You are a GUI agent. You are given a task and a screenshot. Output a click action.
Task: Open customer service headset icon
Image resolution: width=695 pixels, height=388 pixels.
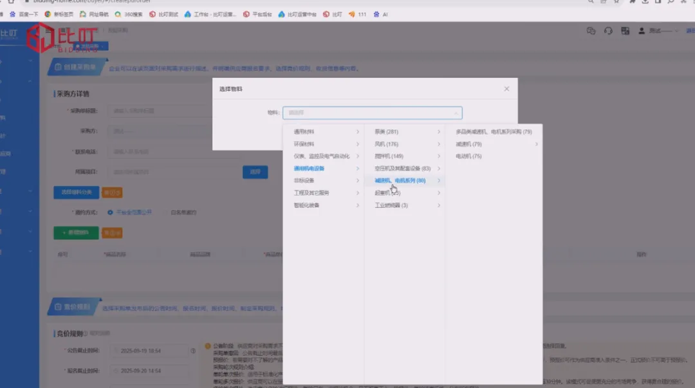(x=608, y=31)
